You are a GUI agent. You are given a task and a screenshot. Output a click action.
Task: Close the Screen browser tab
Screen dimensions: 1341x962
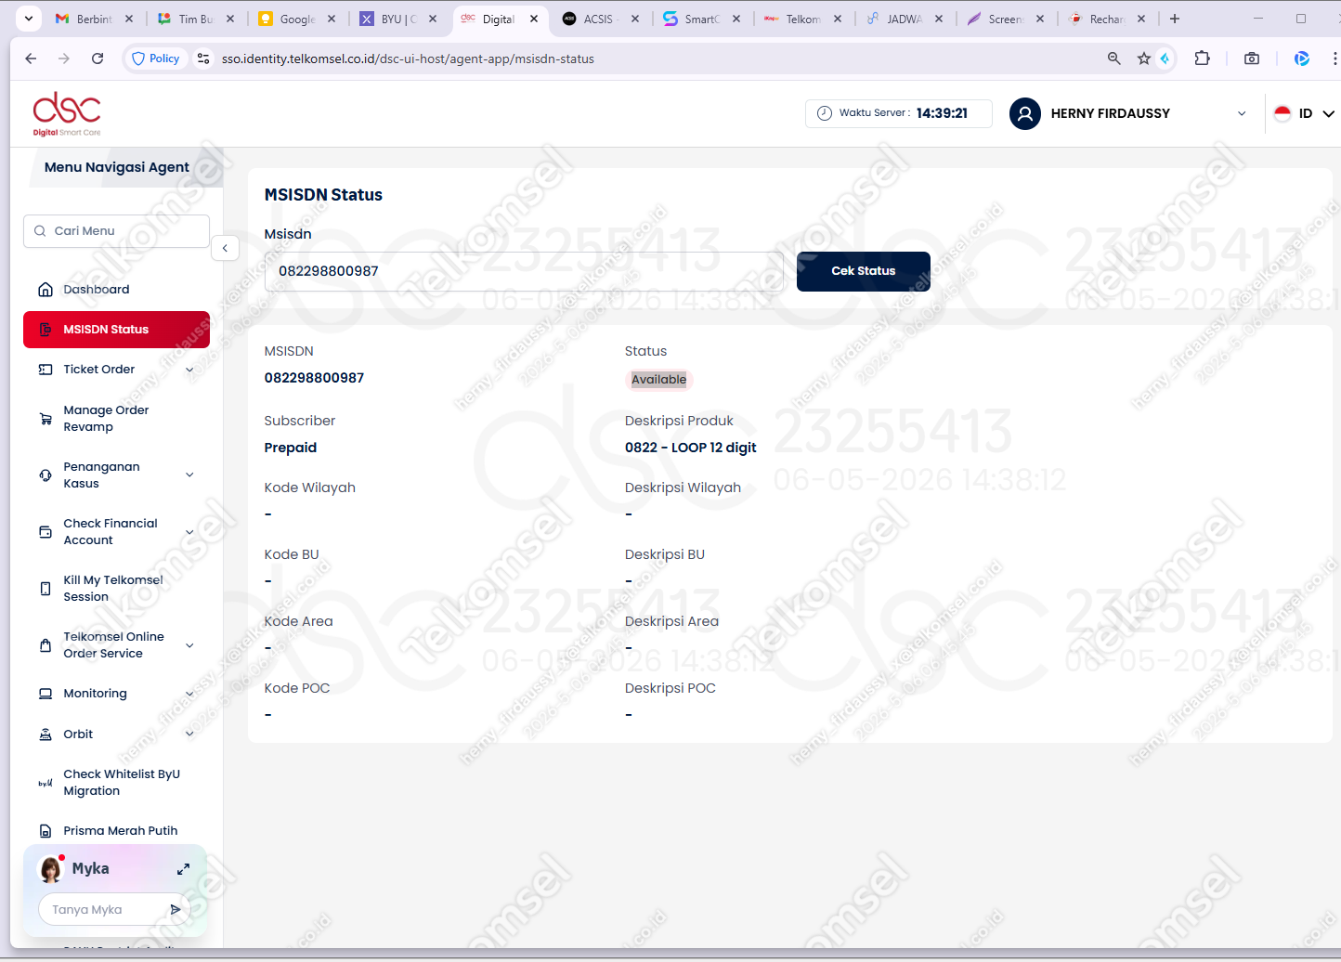[x=1040, y=19]
